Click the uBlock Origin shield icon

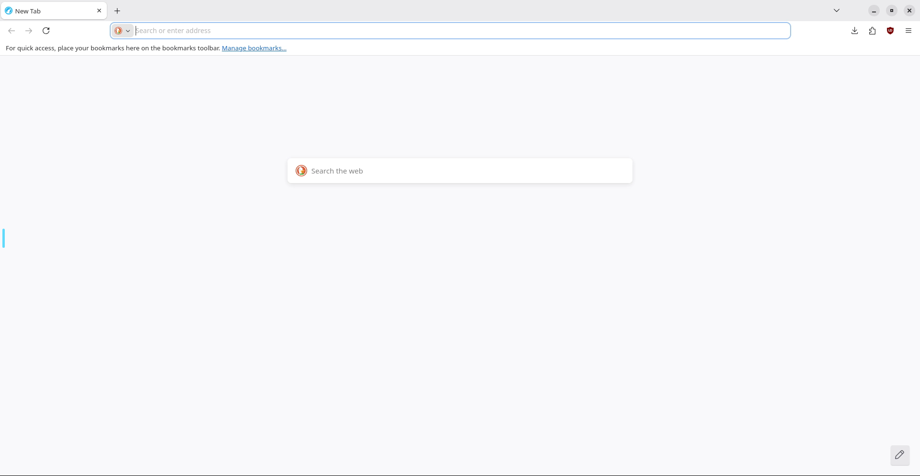click(x=890, y=31)
